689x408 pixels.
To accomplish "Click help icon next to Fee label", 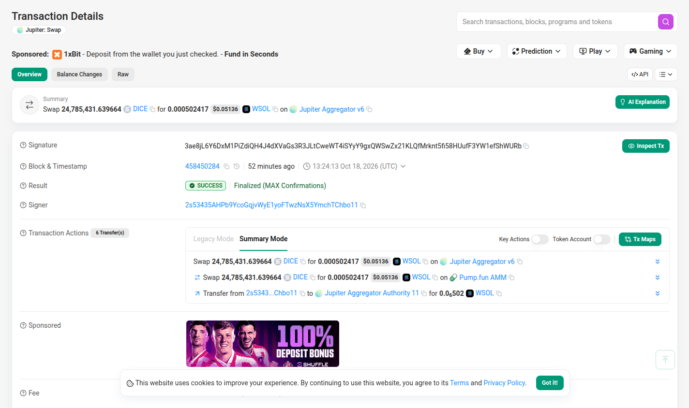I will tap(23, 393).
